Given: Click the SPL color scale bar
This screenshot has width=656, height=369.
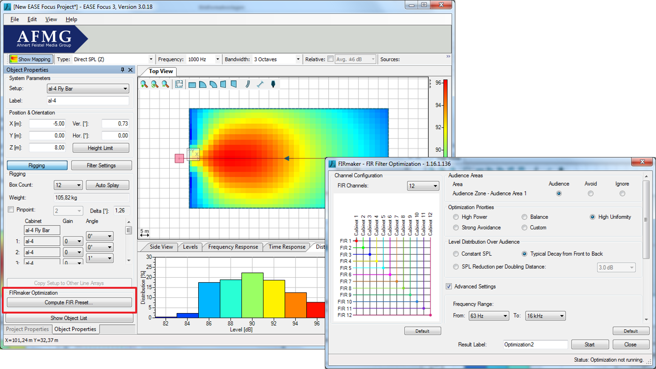Looking at the screenshot, I should 445,118.
